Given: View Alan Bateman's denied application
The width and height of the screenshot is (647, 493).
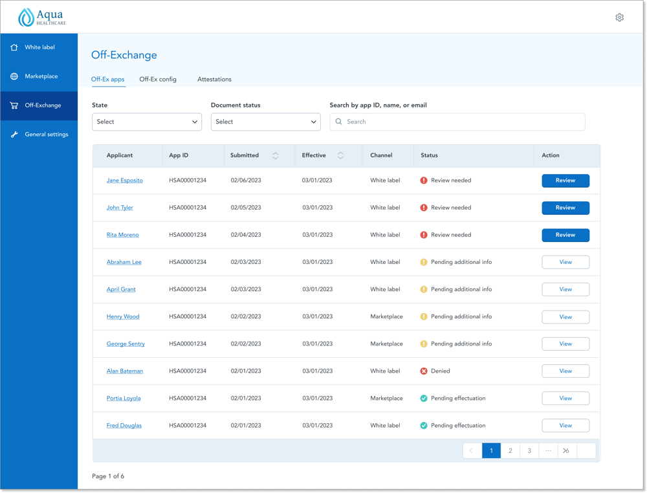Looking at the screenshot, I should coord(565,371).
